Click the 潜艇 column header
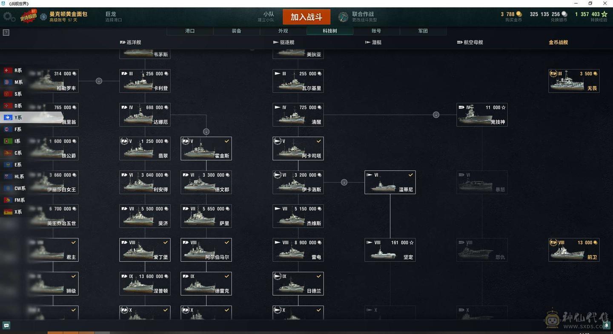This screenshot has height=334, width=613. pyautogui.click(x=373, y=42)
